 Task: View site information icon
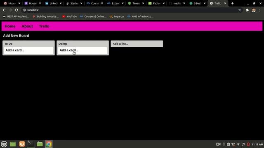(24, 10)
